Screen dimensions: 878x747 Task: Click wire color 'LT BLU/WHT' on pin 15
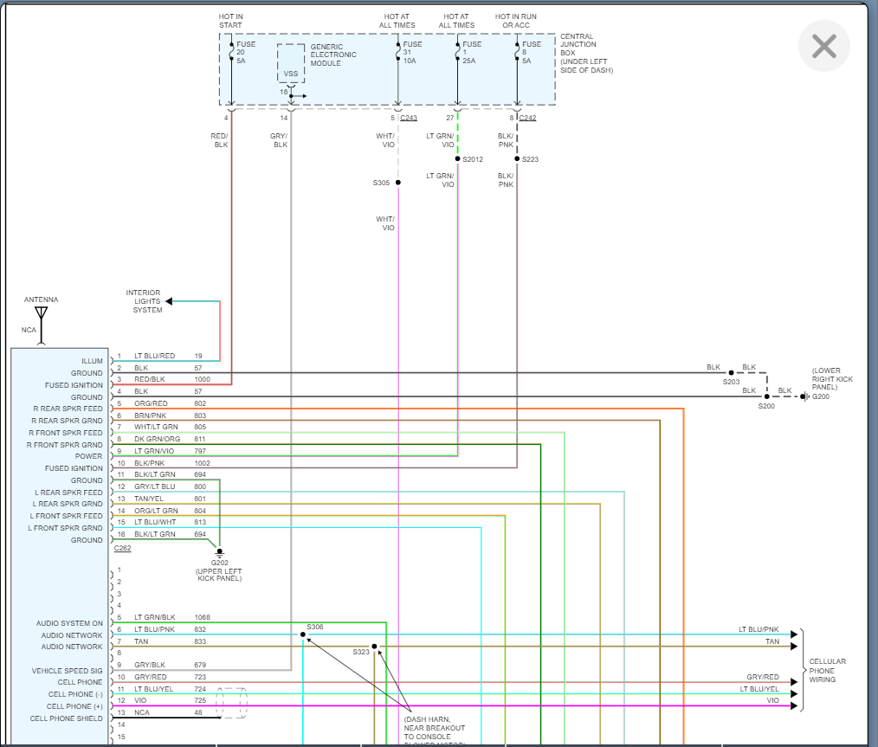(155, 521)
